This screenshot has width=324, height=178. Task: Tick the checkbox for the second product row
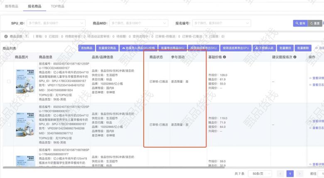point(8,124)
